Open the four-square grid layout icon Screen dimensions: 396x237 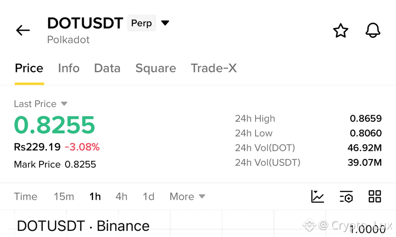click(375, 196)
